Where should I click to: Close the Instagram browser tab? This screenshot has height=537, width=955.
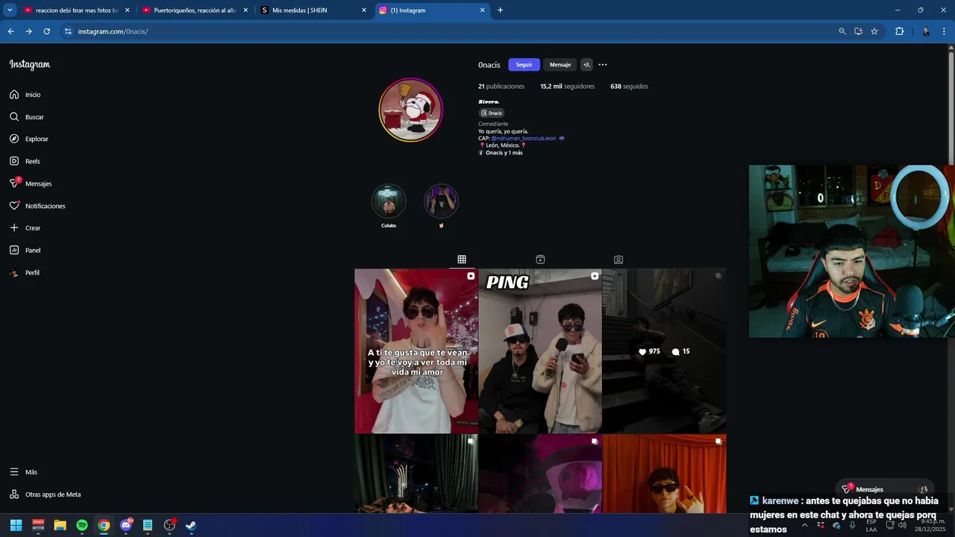pyautogui.click(x=482, y=10)
